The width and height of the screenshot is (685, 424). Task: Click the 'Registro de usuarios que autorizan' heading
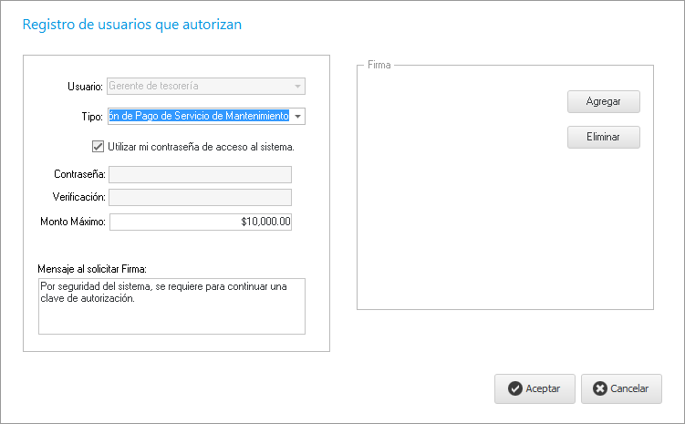[x=132, y=26]
